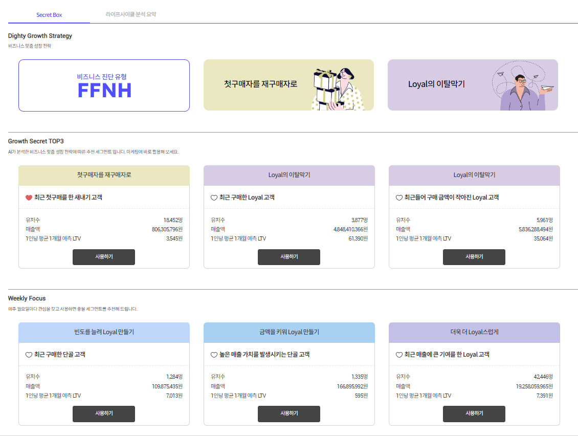The height and width of the screenshot is (436, 578).
Task: Click 사용하기 for 최근 첫구매를 한 새내기 고객
Action: [x=104, y=257]
